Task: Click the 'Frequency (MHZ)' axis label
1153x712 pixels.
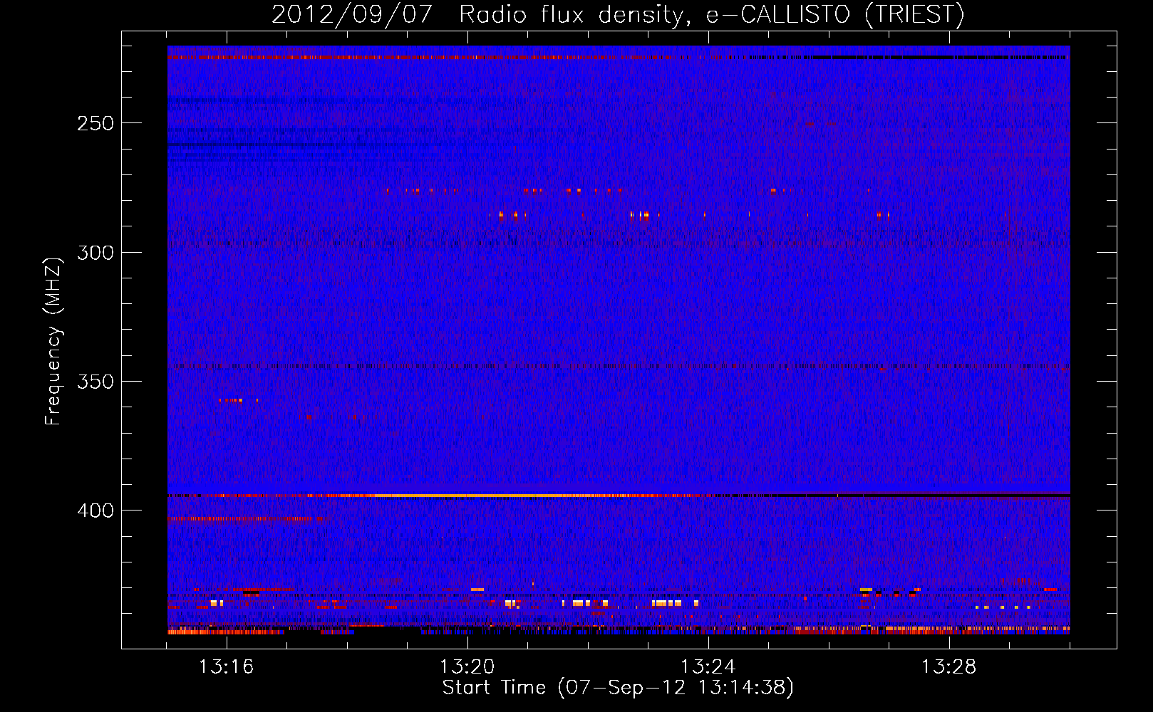Action: pos(53,342)
